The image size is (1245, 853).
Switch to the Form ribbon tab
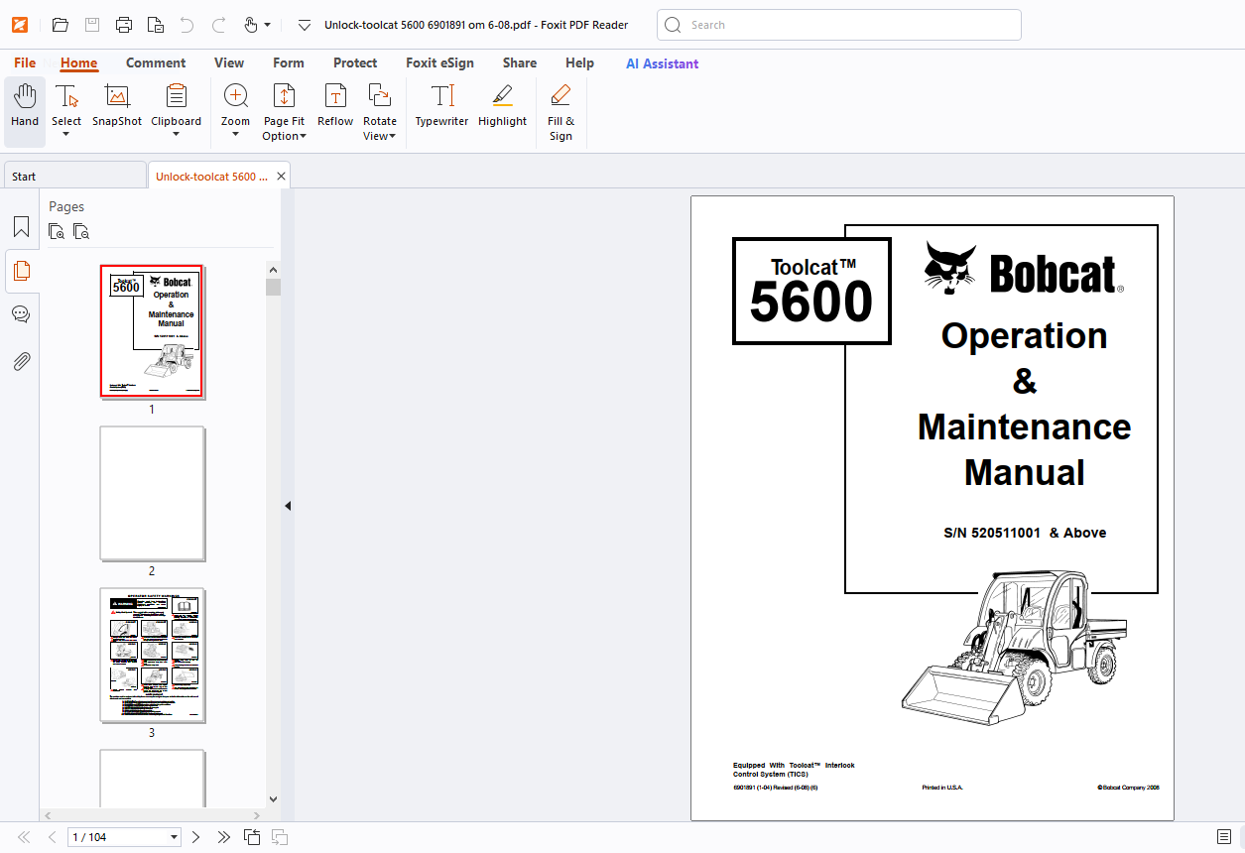289,62
